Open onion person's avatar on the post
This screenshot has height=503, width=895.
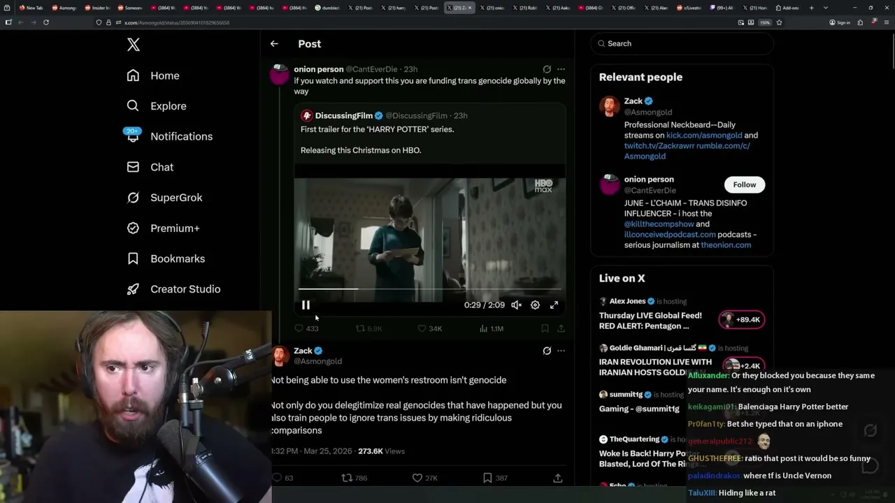click(280, 74)
